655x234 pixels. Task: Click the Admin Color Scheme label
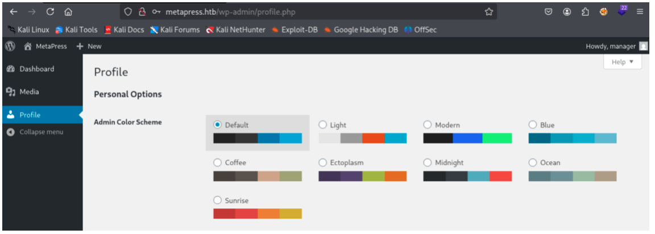(128, 122)
